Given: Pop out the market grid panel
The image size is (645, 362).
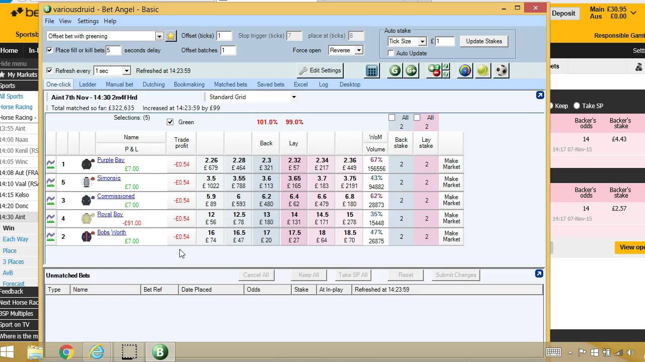Looking at the screenshot, I should coord(540,95).
